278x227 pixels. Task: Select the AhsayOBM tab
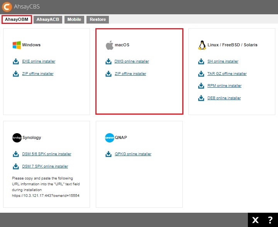(17, 19)
